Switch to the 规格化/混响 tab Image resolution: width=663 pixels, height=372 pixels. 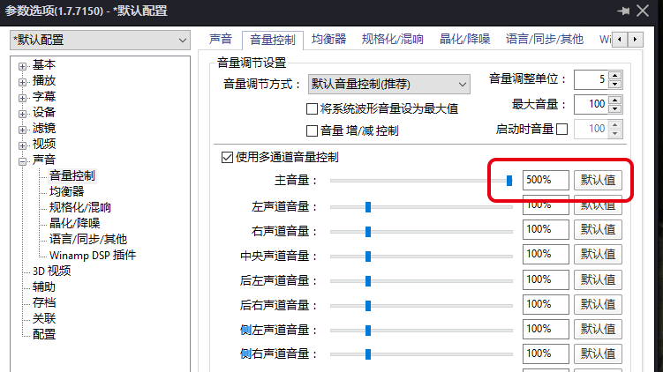[393, 40]
